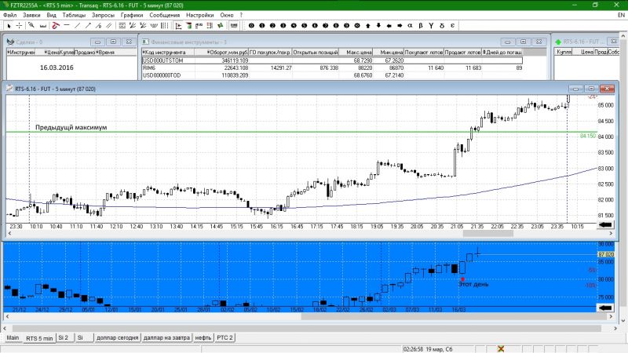
Task: Choose the line with arrowhead tool
Action: (x=88, y=26)
